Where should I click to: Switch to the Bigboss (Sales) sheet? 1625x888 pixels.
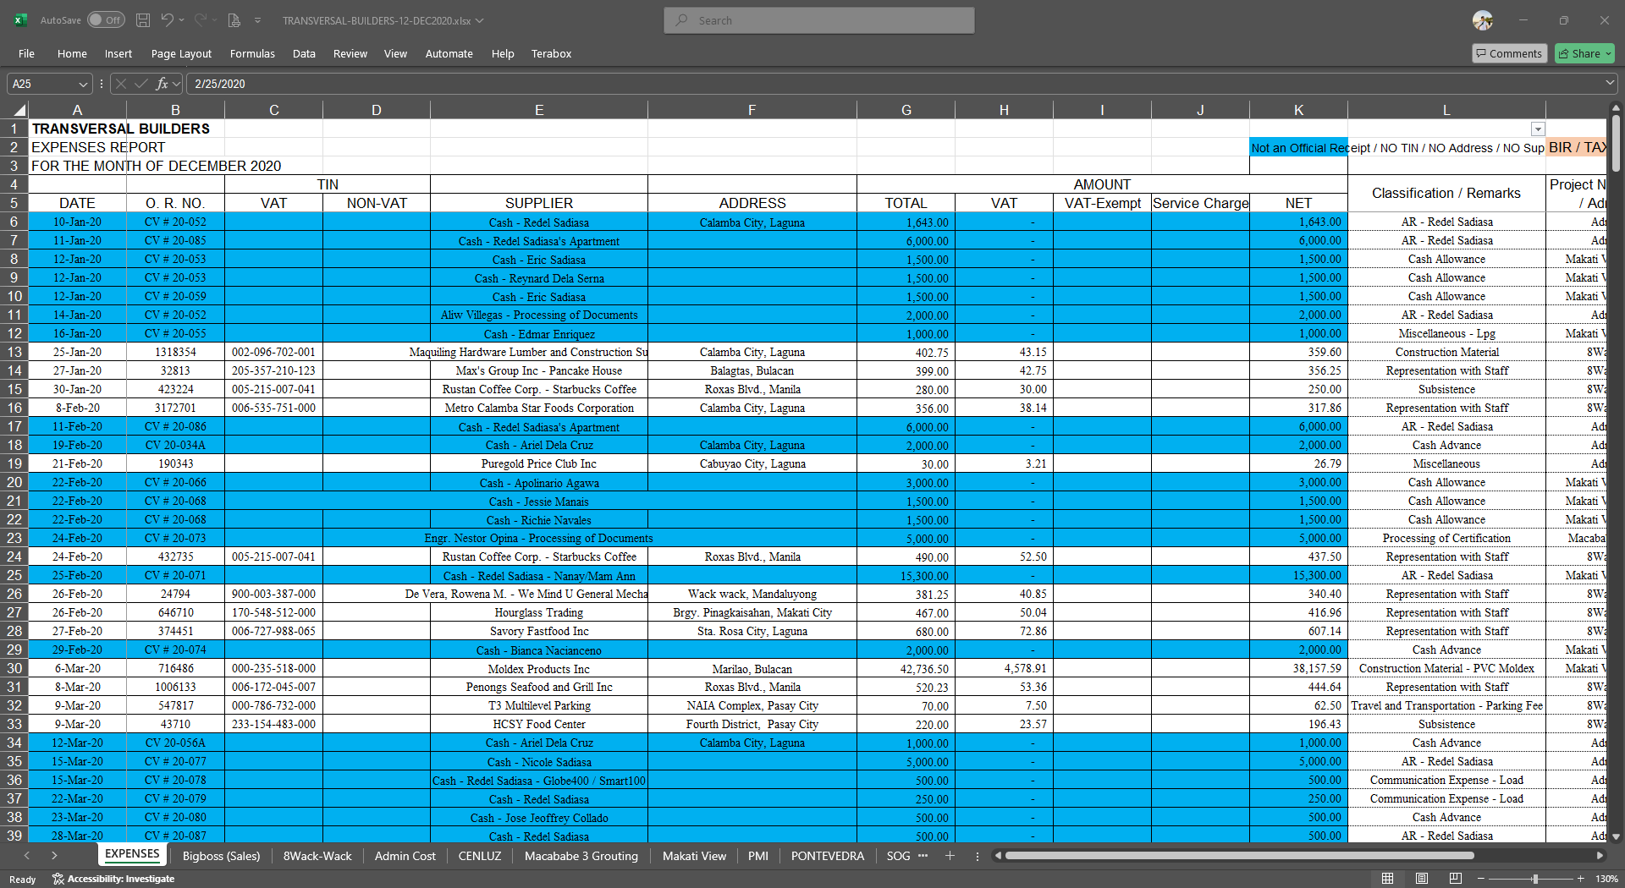pyautogui.click(x=221, y=856)
